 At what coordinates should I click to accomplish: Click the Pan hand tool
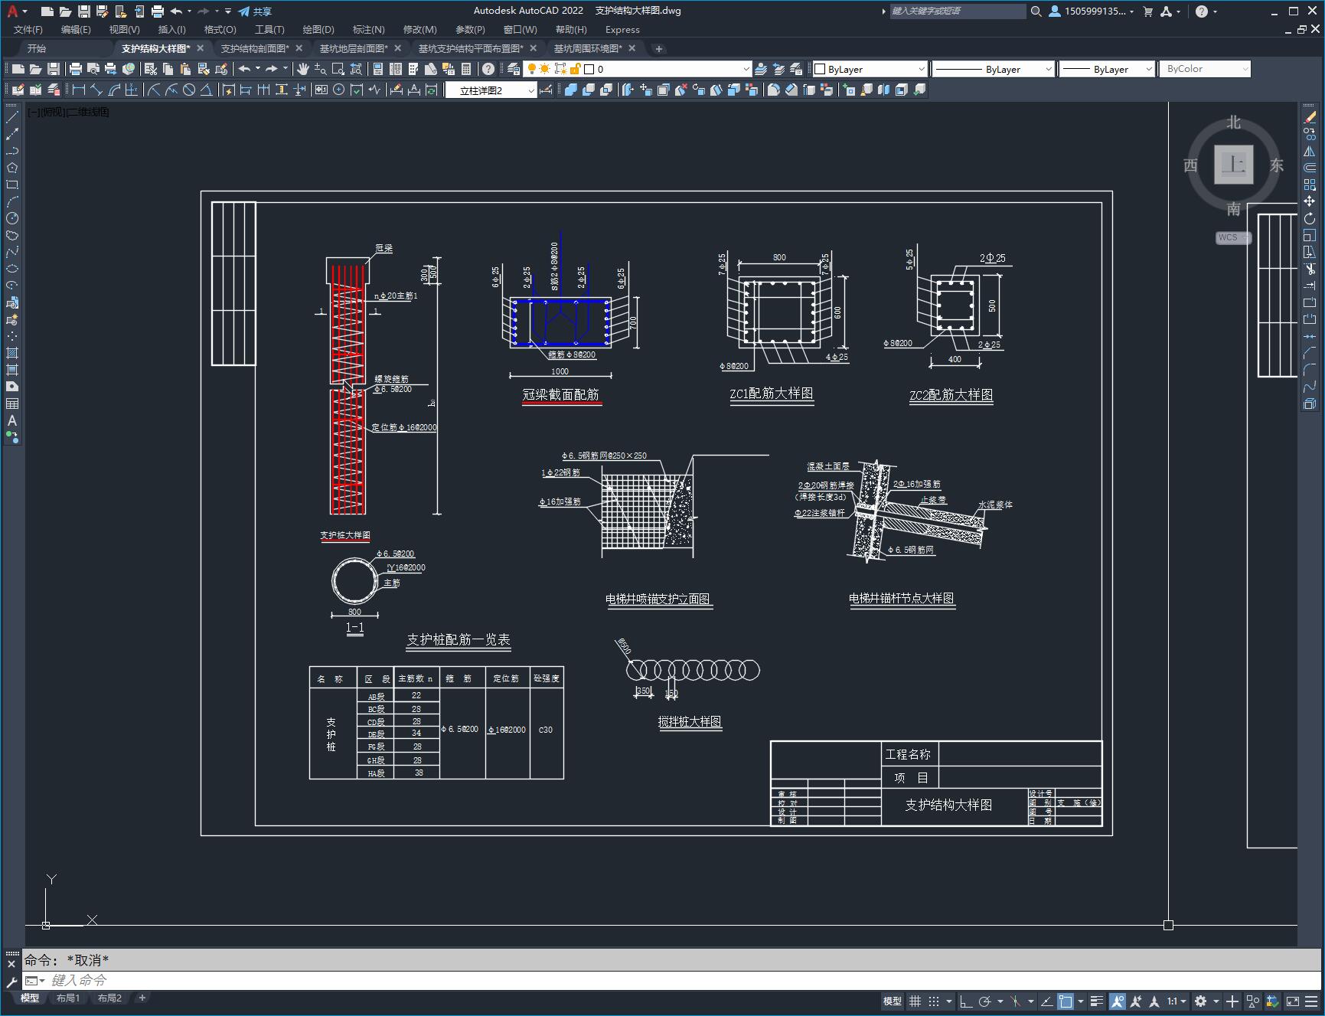tap(303, 69)
